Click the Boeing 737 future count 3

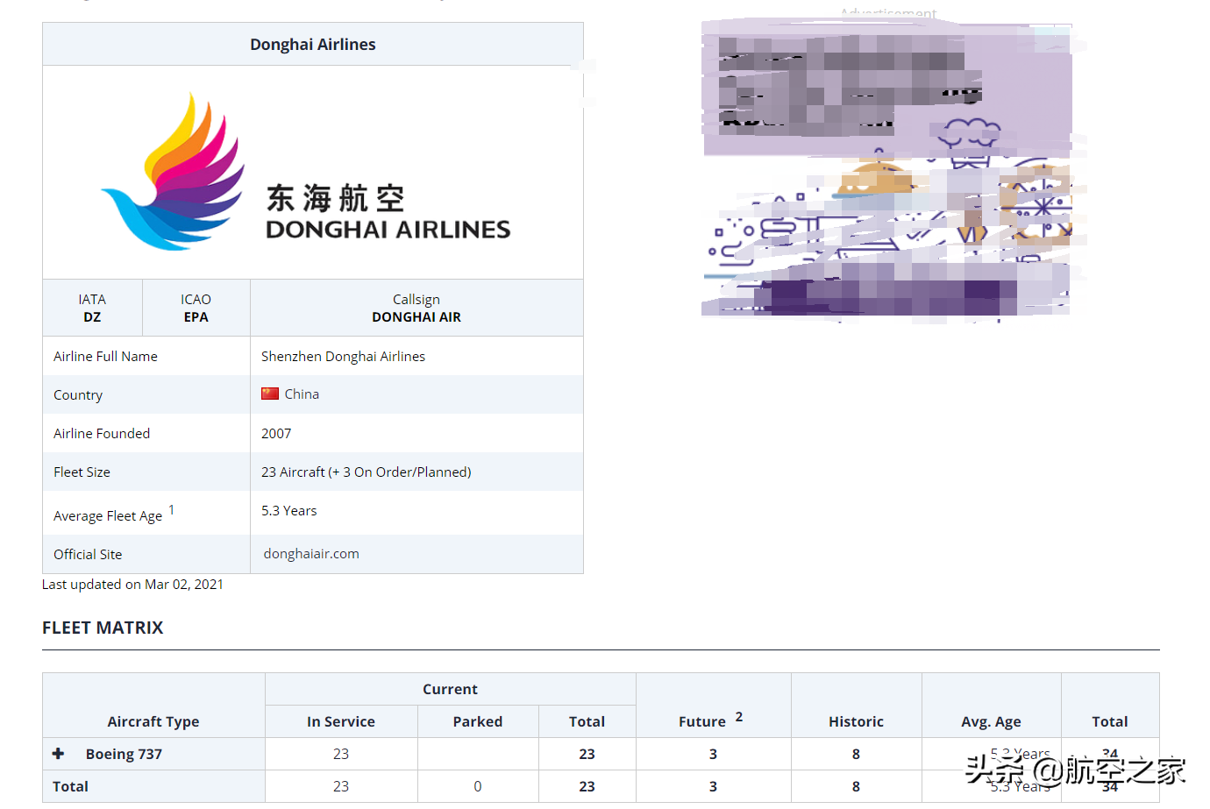point(713,754)
